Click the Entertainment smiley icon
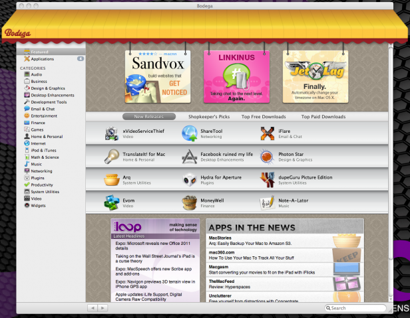410x318 pixels. click(27, 116)
